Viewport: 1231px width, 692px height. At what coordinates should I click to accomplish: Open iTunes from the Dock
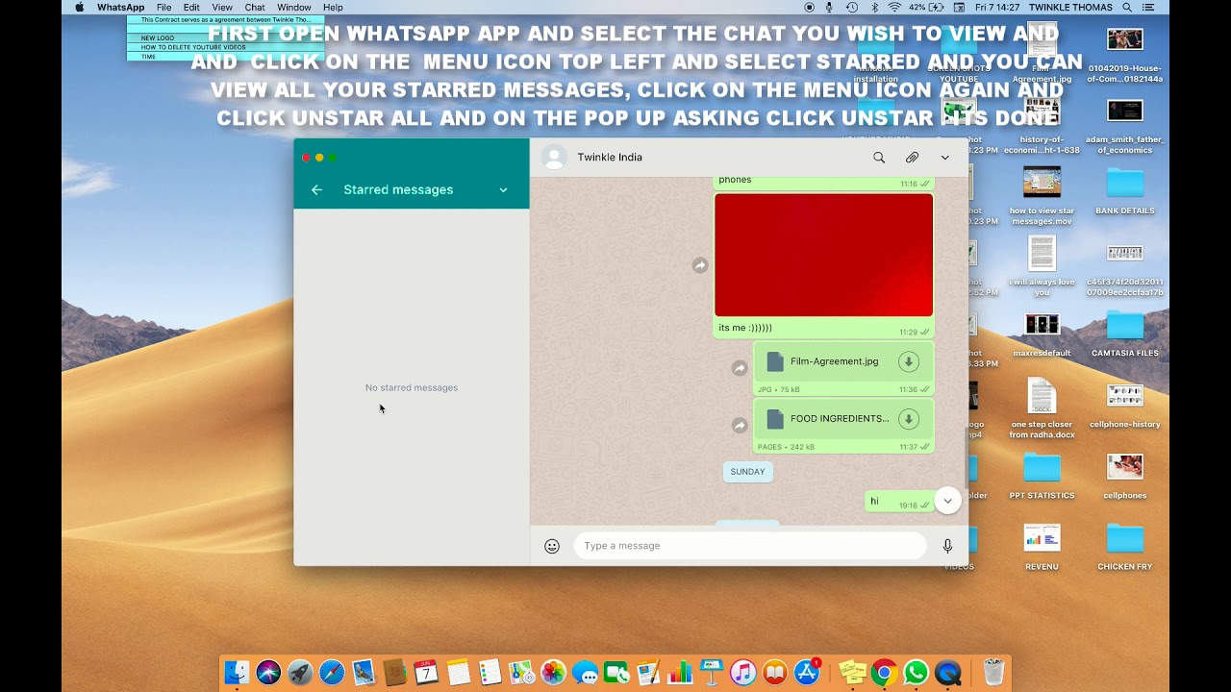click(742, 673)
